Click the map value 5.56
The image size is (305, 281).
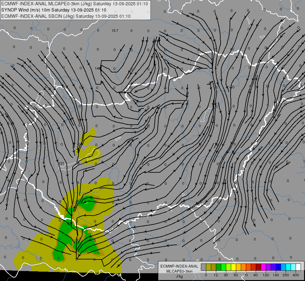pyautogui.click(x=11, y=123)
